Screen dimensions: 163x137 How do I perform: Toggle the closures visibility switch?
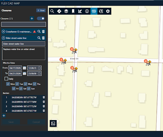pos(41,19)
